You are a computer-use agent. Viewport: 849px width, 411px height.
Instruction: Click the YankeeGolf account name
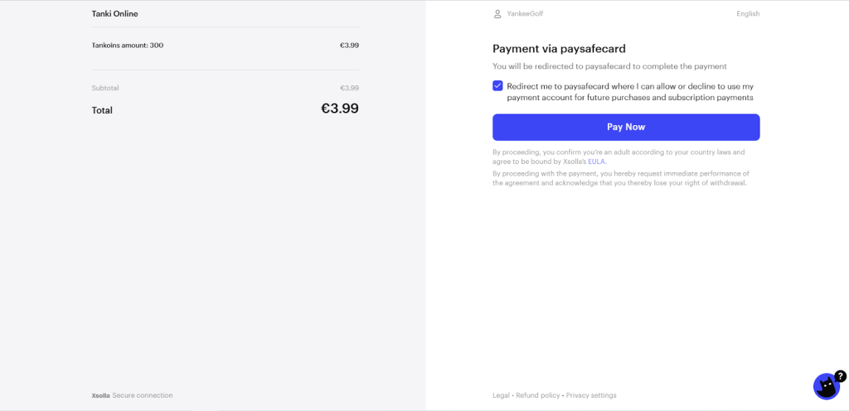coord(525,14)
